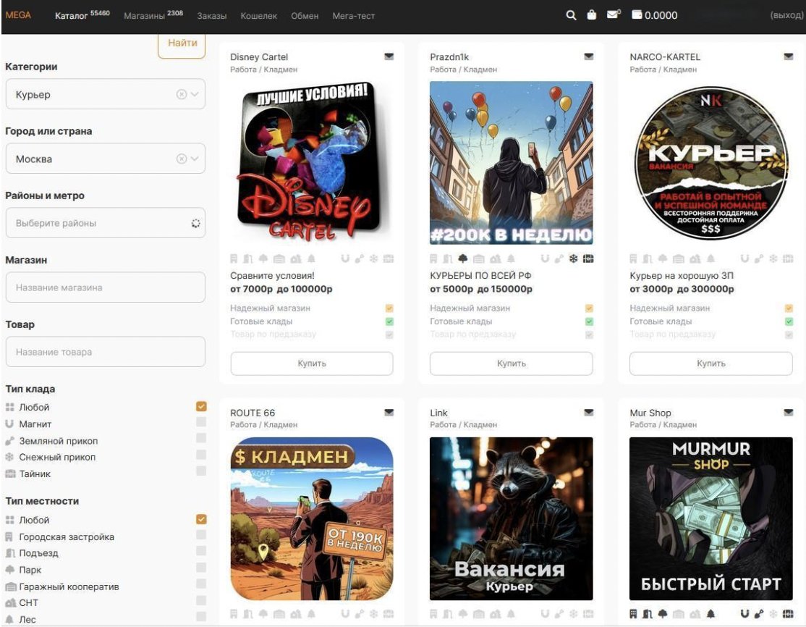
Task: Check the Земляной прикоп checkbox
Action: [201, 438]
